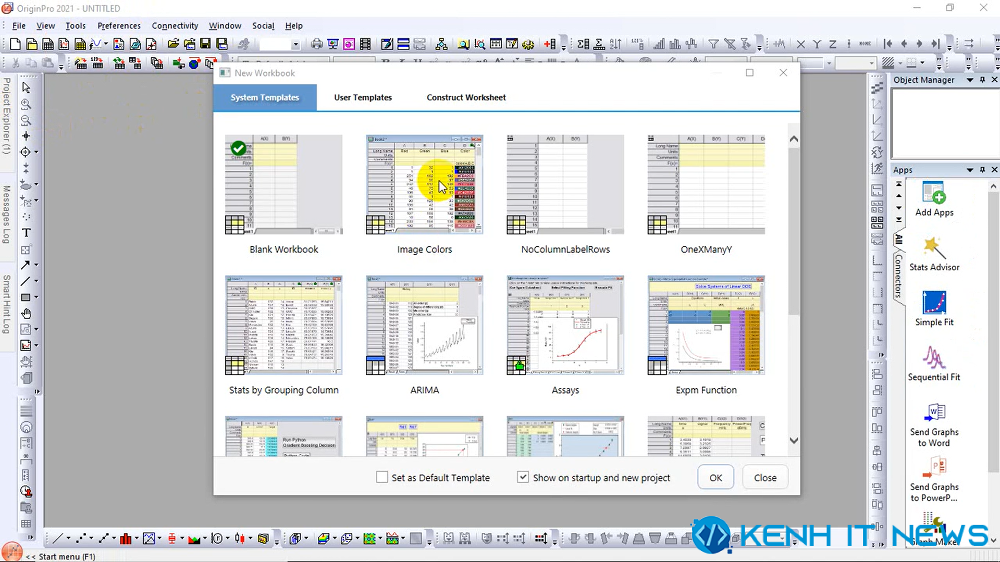The height and width of the screenshot is (562, 1000).
Task: Click the Close button in the dialog
Action: tap(764, 478)
